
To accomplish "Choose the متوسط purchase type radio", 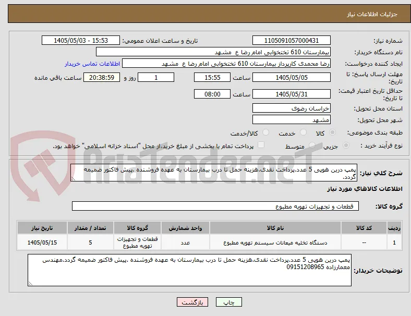I will (x=312, y=145).
